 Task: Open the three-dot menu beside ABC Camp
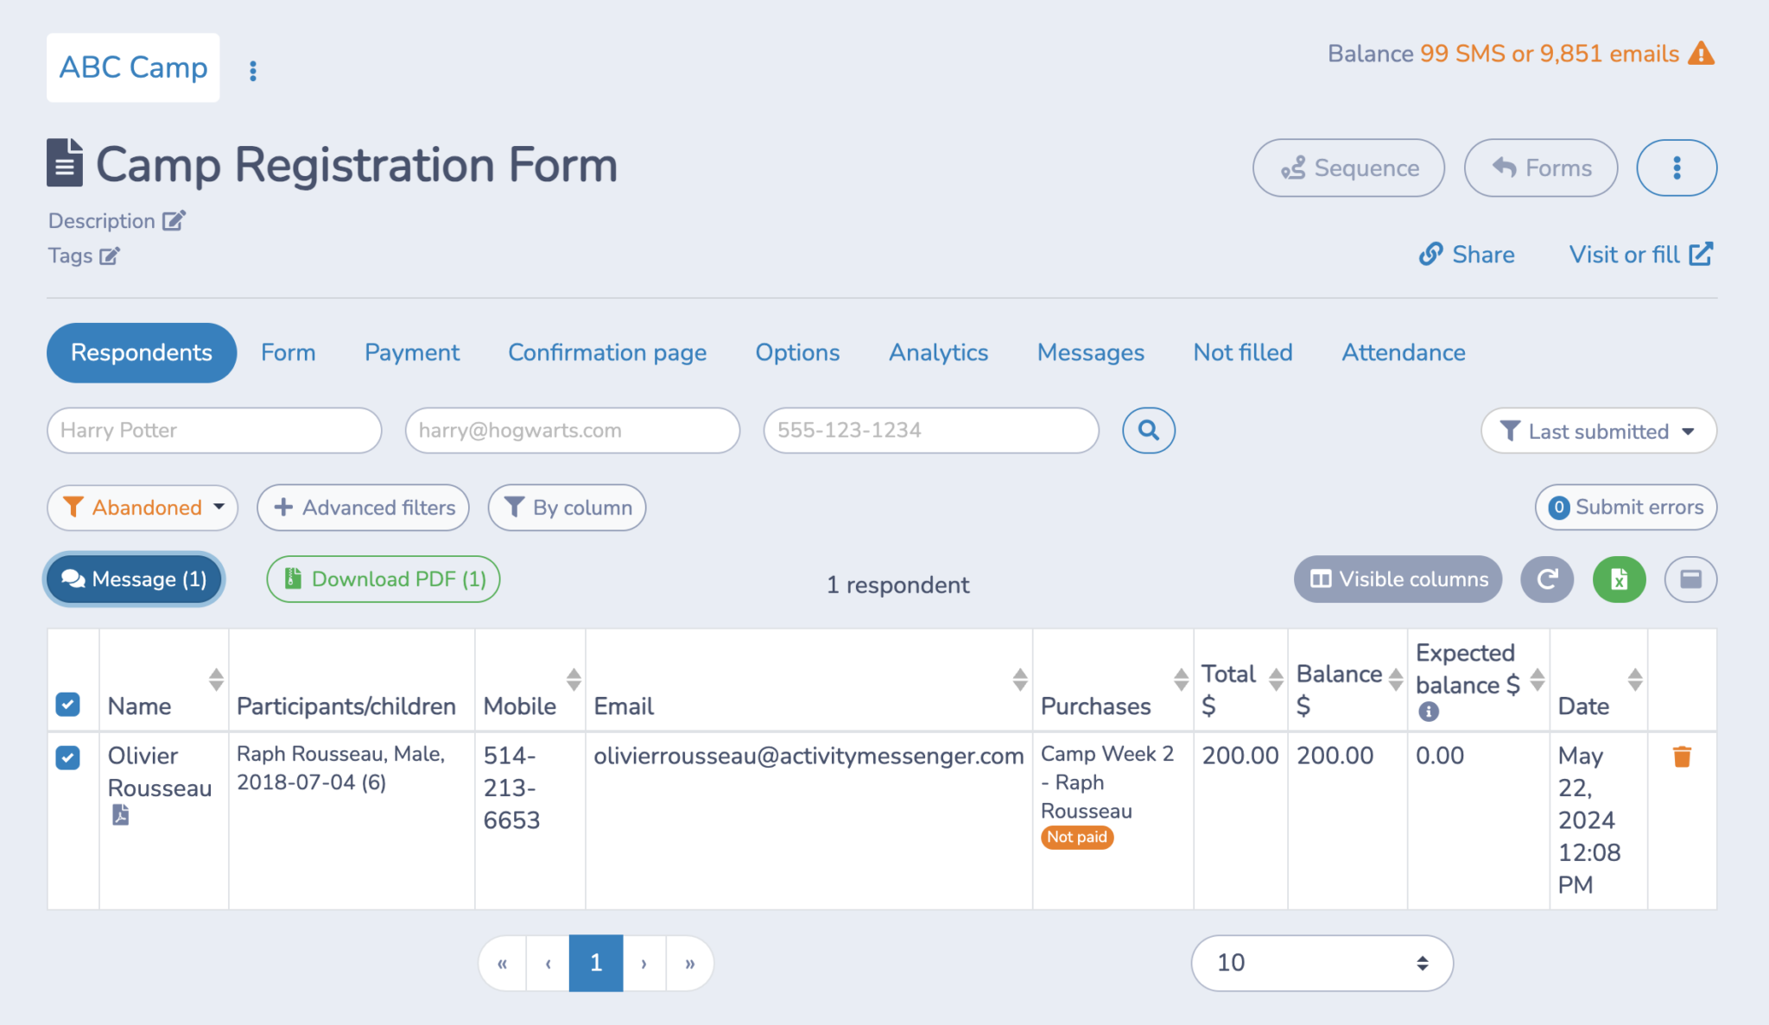(253, 70)
